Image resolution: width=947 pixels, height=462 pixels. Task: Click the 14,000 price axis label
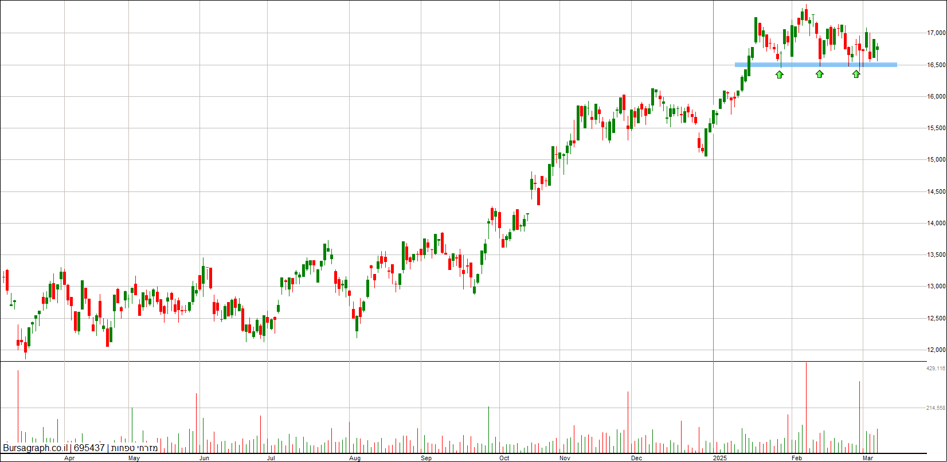click(x=937, y=223)
